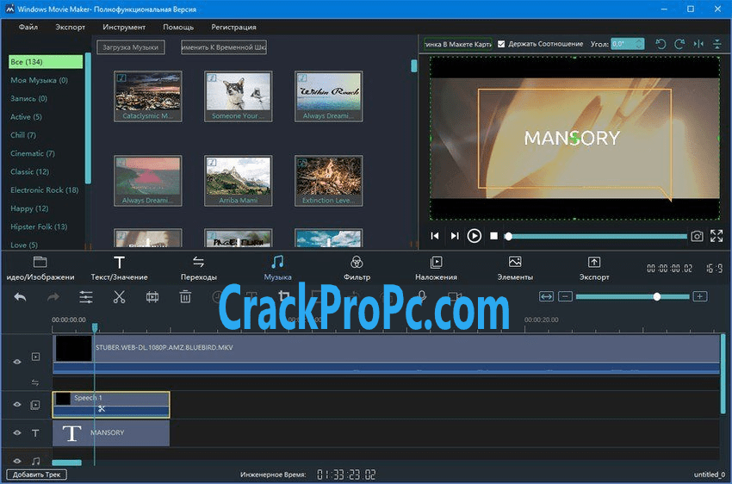The image size is (732, 484).
Task: Open the Наложения overlays tab
Action: coord(436,268)
